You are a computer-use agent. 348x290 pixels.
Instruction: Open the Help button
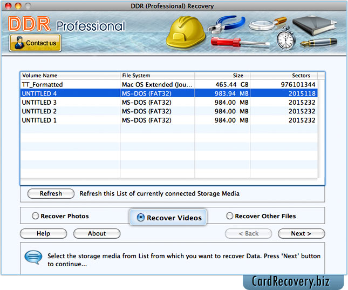click(43, 233)
